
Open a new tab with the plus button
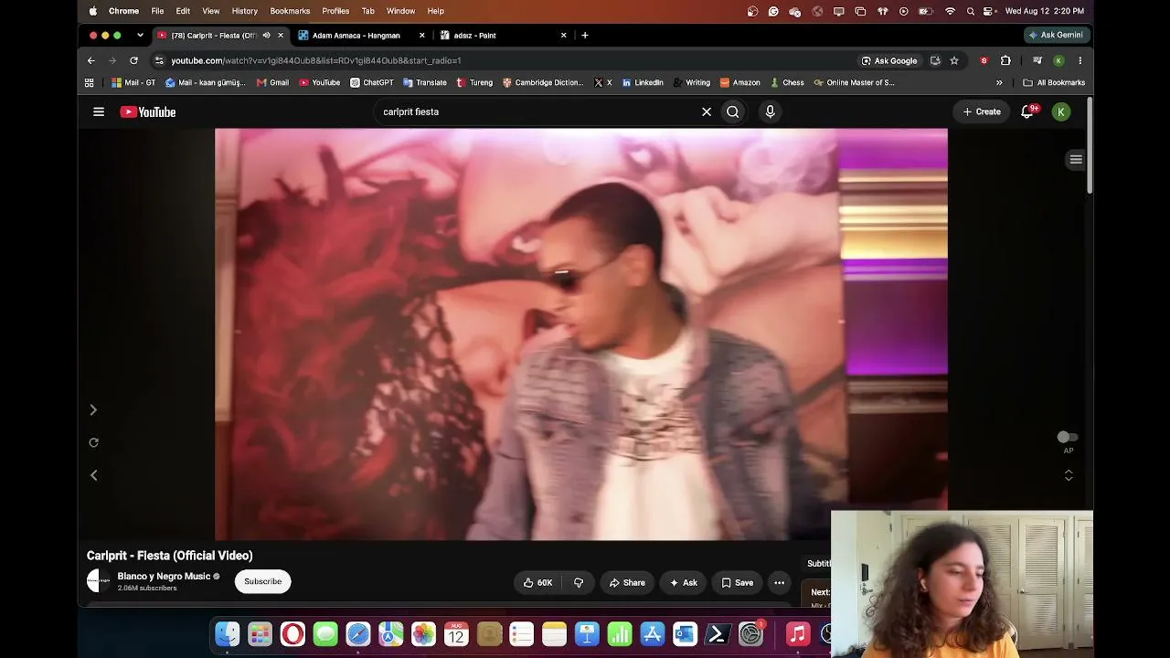[585, 36]
